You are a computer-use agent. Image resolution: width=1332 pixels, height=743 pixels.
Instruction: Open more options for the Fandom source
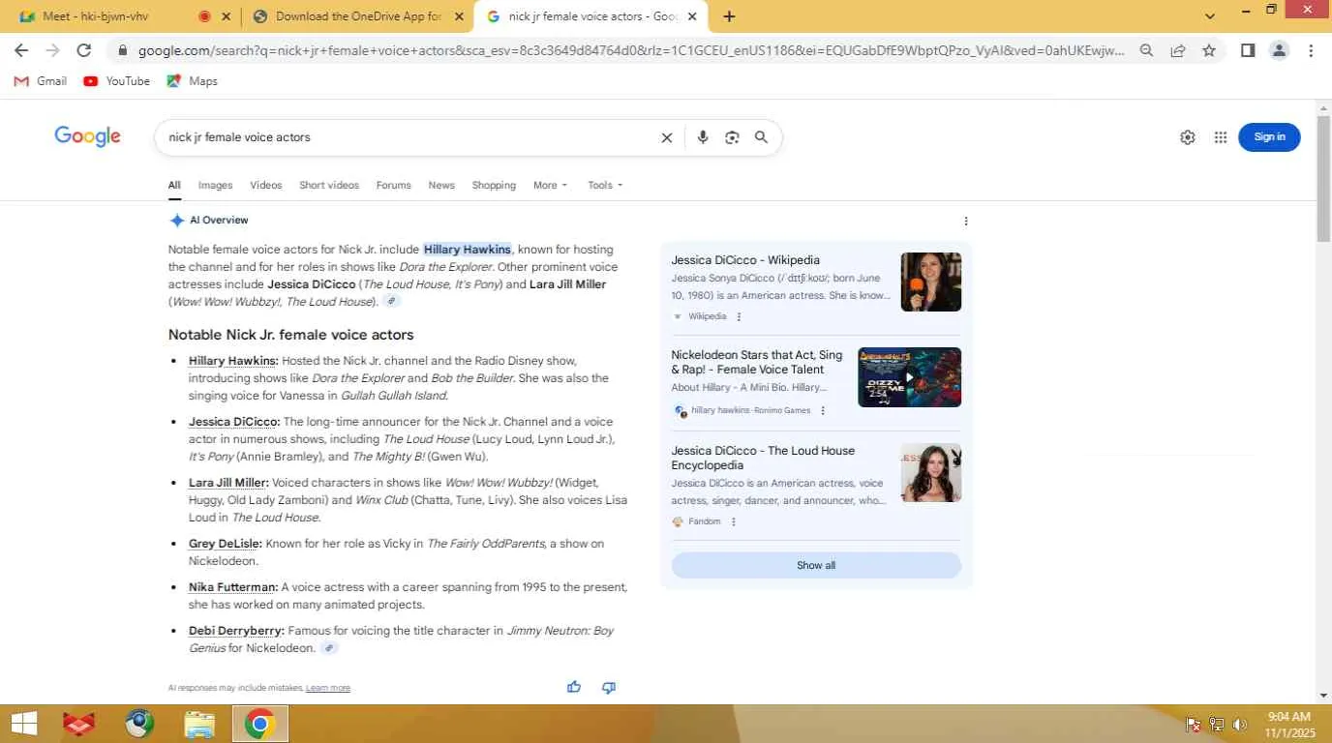point(733,521)
